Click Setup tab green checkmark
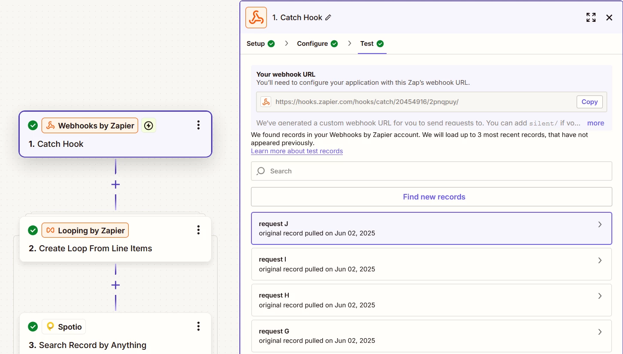Screen dimensions: 623x354 coord(271,44)
